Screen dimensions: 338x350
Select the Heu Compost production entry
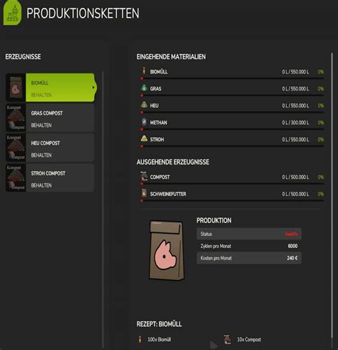[x=50, y=148]
